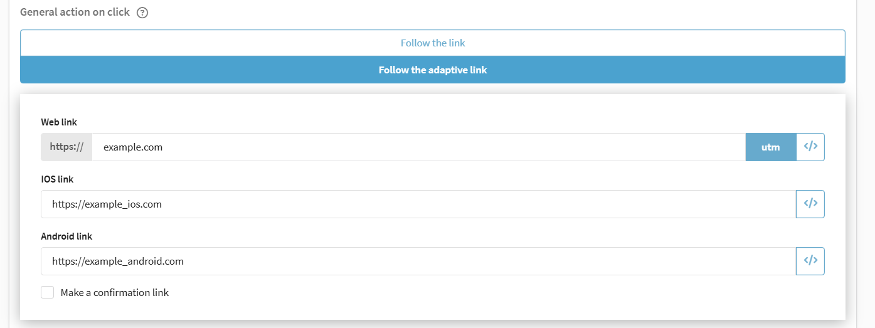Focus the Web link example.com field
The width and height of the screenshot is (875, 328).
[x=418, y=147]
